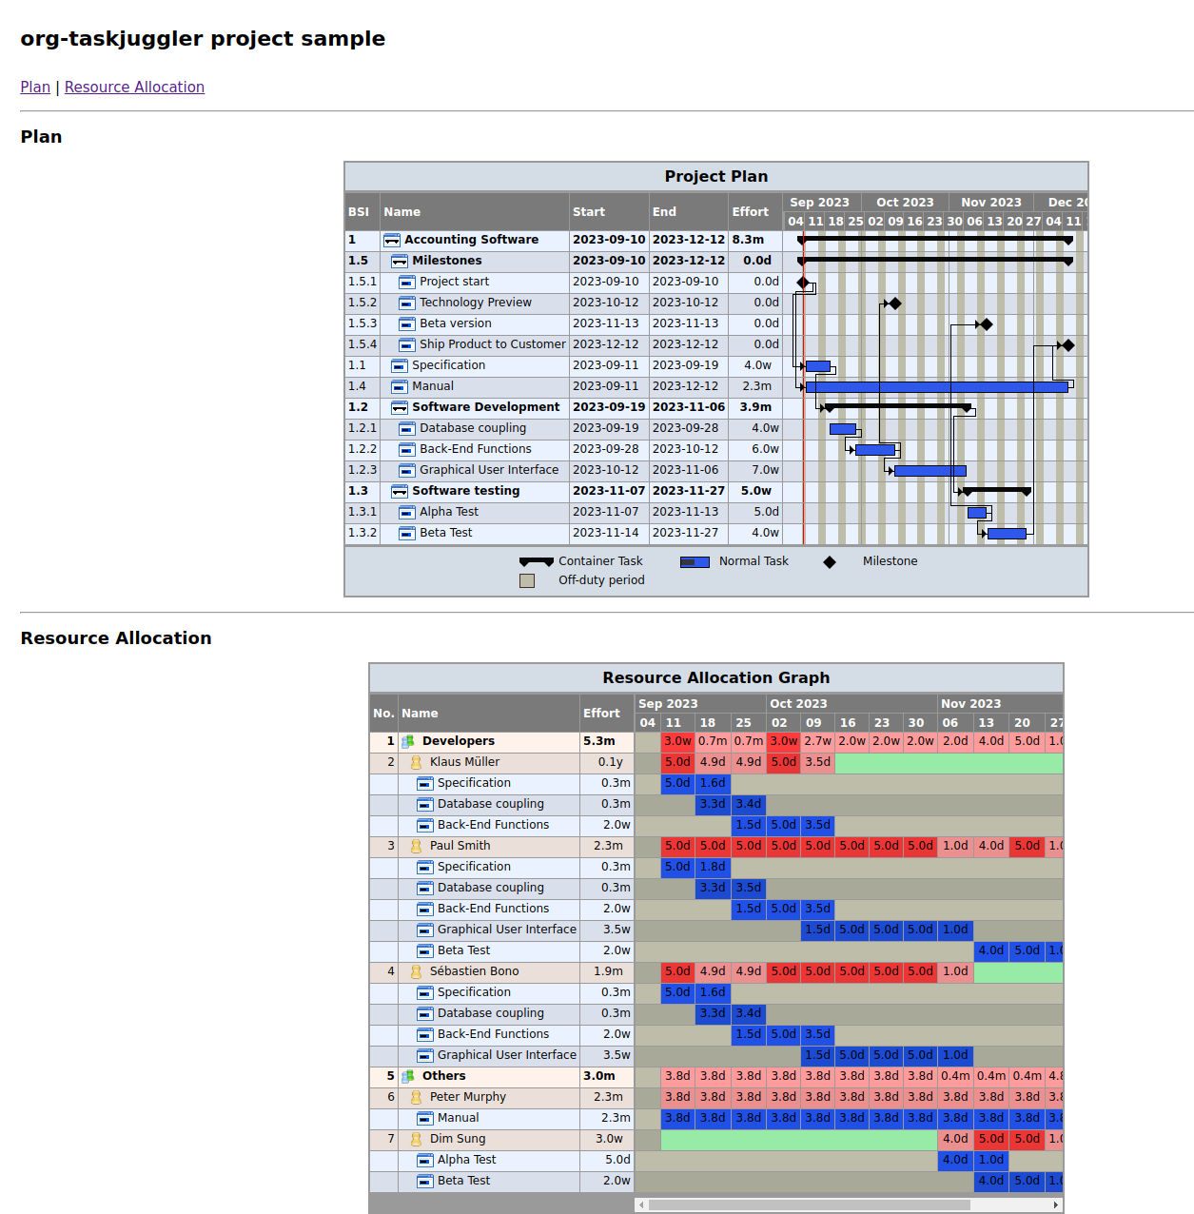This screenshot has height=1214, width=1194.
Task: Click the Ship Product to Customer task icon
Action: point(407,345)
